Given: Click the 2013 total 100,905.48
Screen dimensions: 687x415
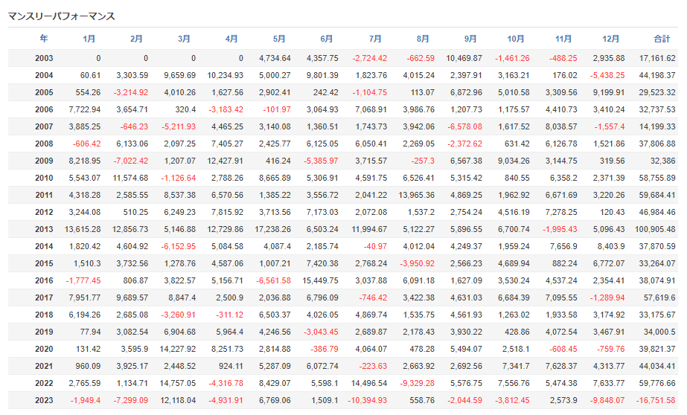Looking at the screenshot, I should [x=655, y=229].
